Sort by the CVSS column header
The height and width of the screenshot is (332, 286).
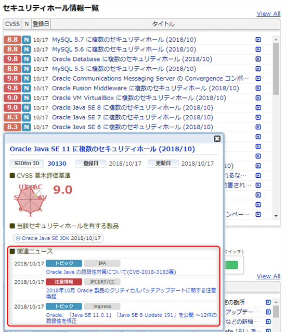point(12,24)
